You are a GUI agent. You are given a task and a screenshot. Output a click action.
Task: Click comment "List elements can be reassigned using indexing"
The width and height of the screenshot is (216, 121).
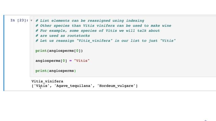coord(90,21)
